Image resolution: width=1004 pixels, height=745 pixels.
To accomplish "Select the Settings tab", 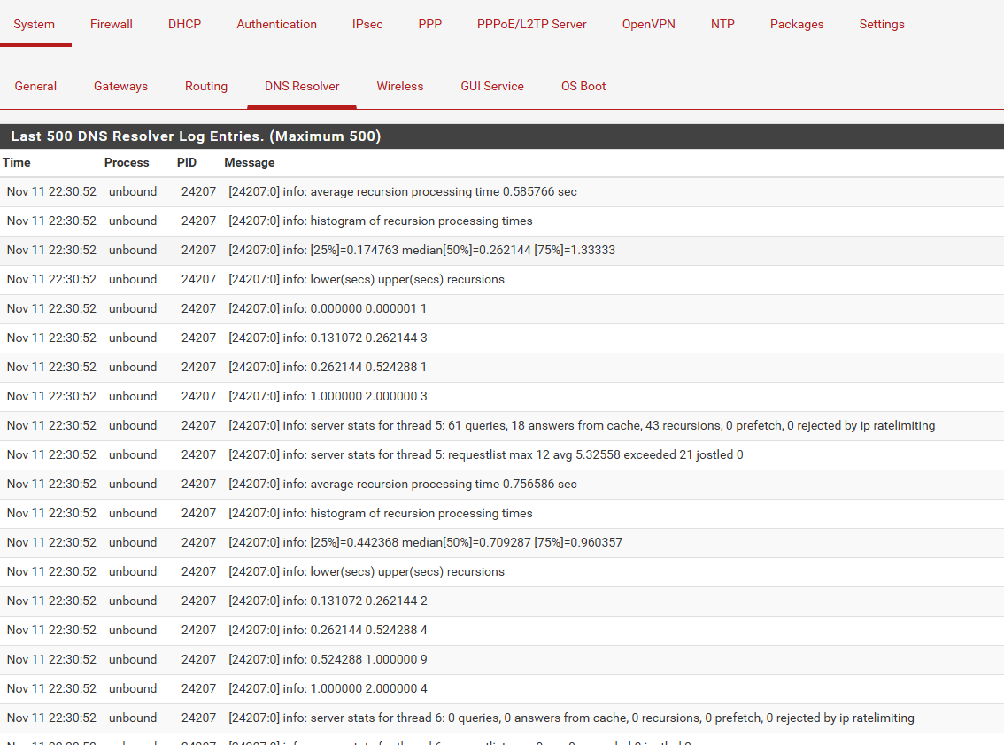I will [882, 24].
